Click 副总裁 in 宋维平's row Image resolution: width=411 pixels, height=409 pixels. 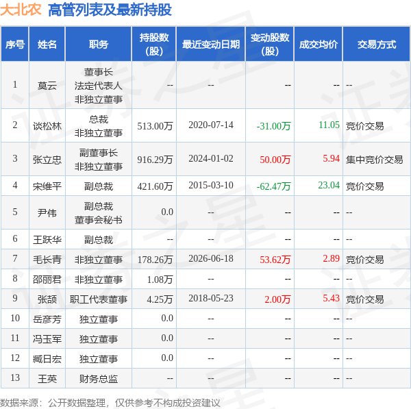pos(99,186)
